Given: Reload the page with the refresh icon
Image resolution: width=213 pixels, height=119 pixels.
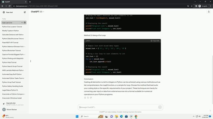Looking at the screenshot, I should pyautogui.click(x=10, y=6).
